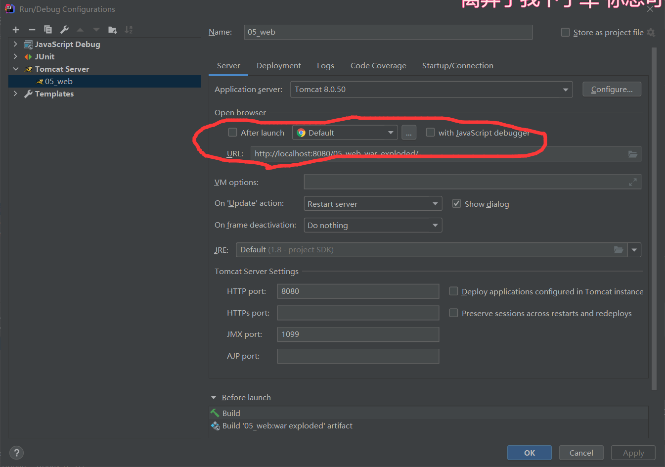Screen dimensions: 665x467
Task: Click the URL input field
Action: 446,154
